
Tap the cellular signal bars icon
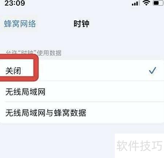point(136,3)
